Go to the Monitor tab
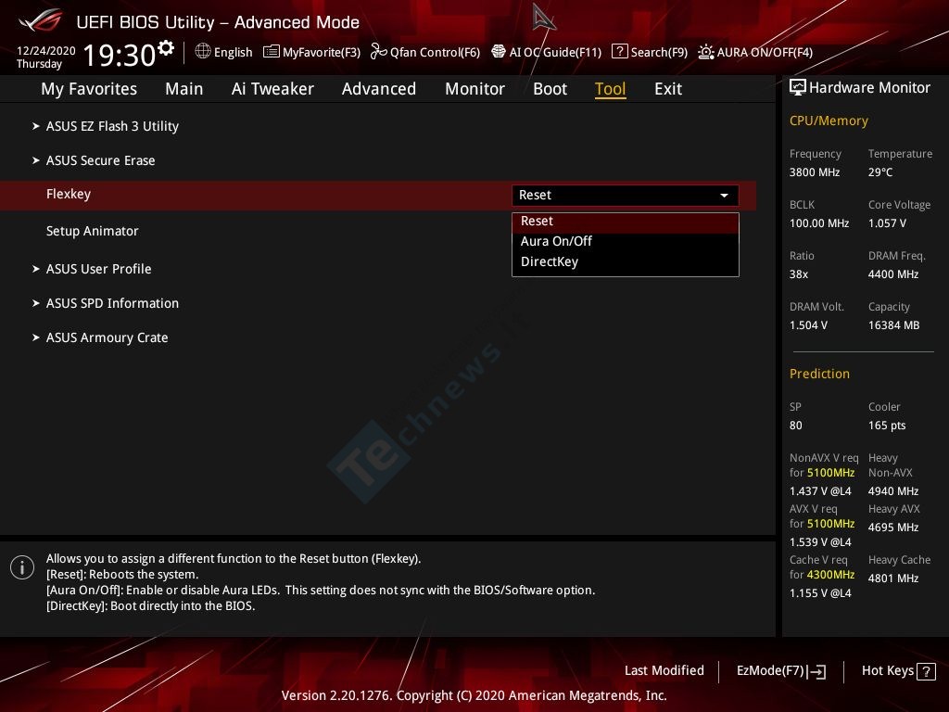The image size is (949, 712). click(x=475, y=89)
